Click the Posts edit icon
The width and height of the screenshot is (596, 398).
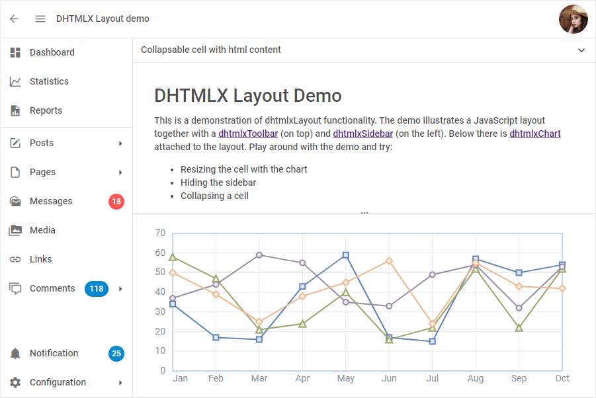tap(15, 143)
